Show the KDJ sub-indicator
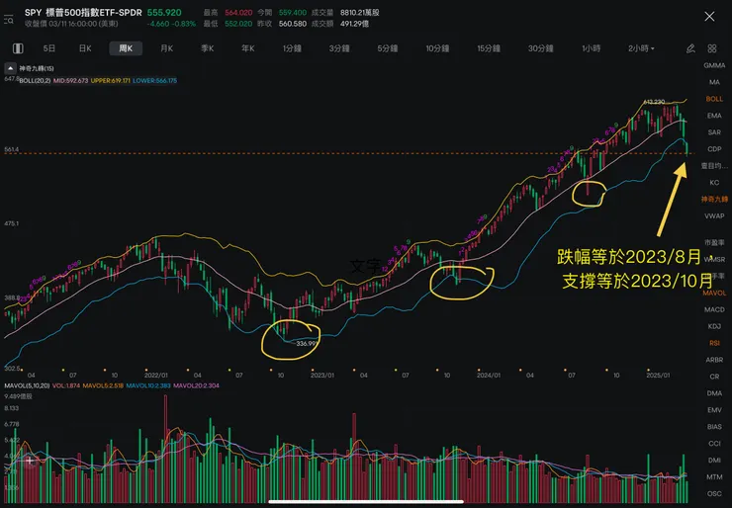Viewport: 732px width, 508px height. (714, 326)
